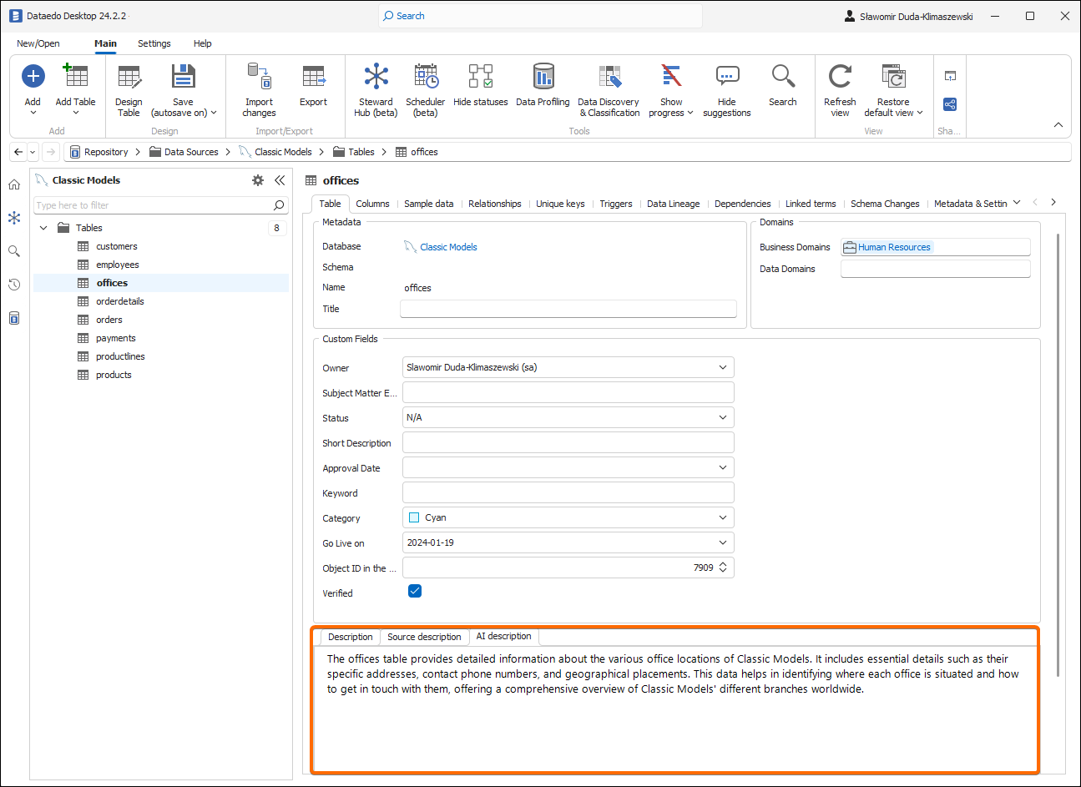This screenshot has width=1081, height=787.
Task: Switch to the Description tab
Action: [x=351, y=637]
